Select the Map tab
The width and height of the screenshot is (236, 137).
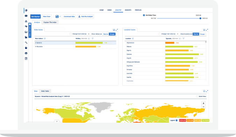pyautogui.click(x=36, y=91)
